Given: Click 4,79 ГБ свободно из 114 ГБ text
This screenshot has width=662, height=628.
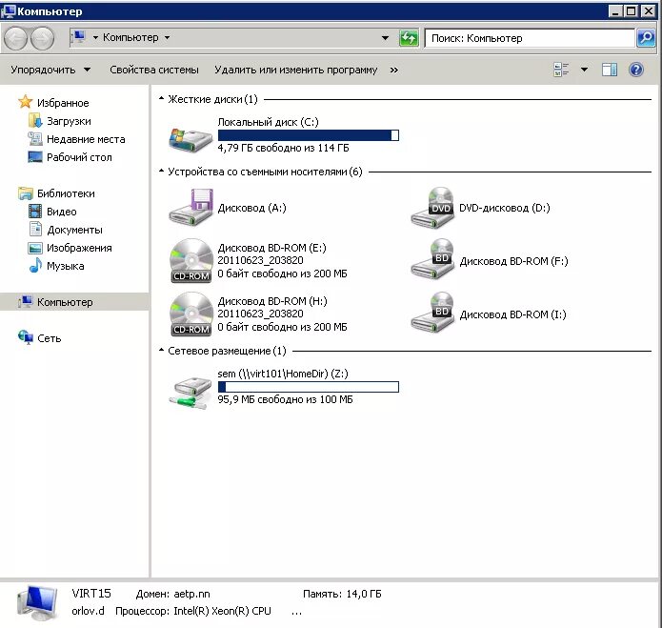Looking at the screenshot, I should click(283, 148).
